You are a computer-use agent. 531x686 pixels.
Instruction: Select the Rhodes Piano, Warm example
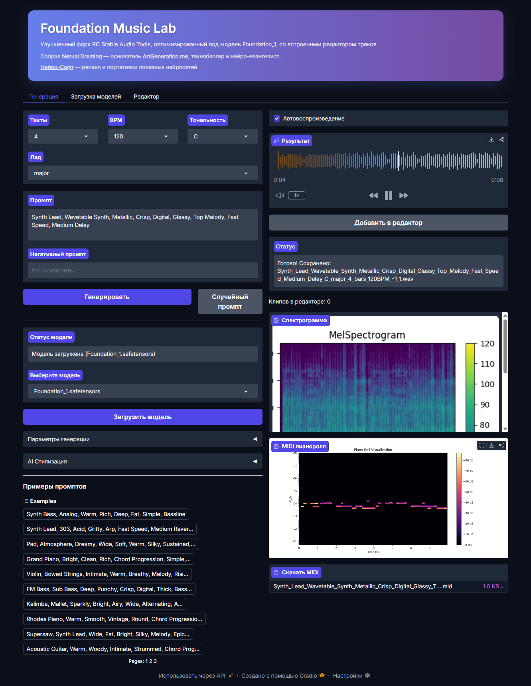pyautogui.click(x=114, y=619)
